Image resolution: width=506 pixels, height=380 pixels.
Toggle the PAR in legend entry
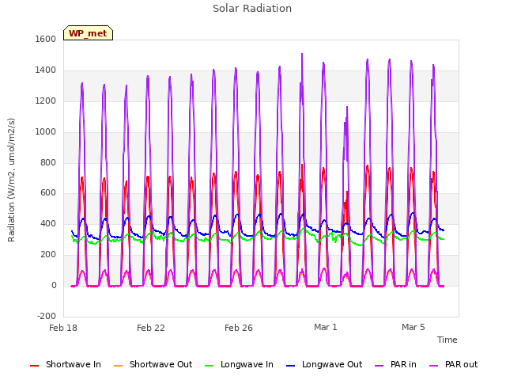395,365
